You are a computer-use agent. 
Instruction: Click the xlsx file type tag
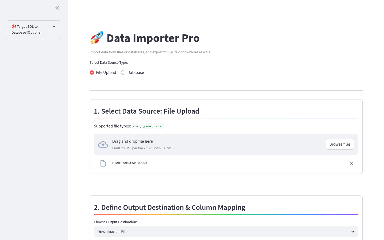point(159,126)
